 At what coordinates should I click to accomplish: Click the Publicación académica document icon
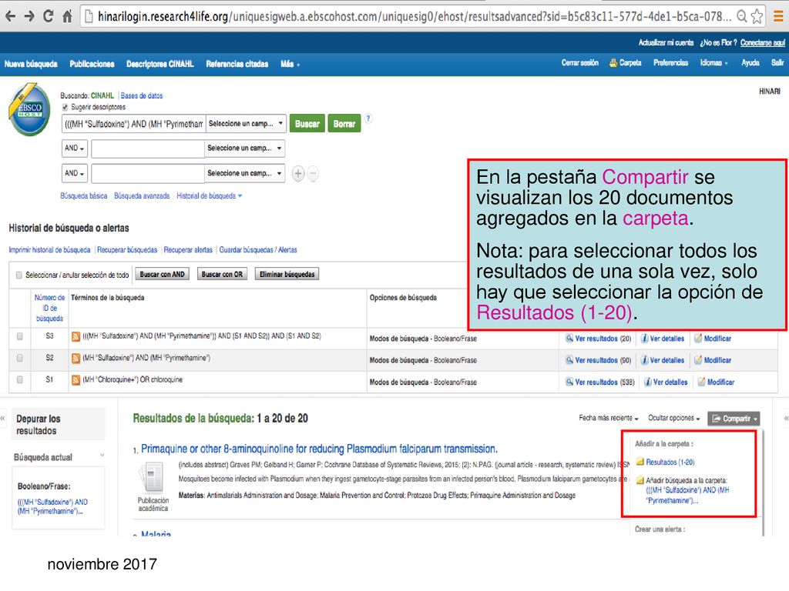152,477
